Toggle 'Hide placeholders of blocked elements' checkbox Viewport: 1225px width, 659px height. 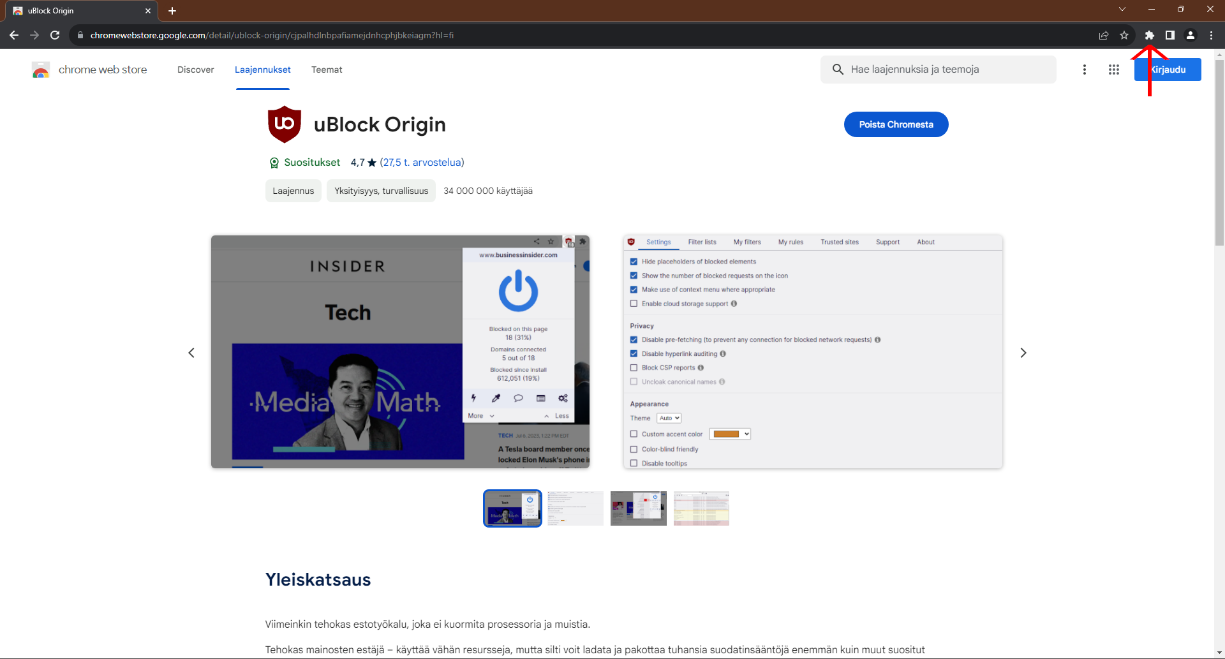point(634,262)
